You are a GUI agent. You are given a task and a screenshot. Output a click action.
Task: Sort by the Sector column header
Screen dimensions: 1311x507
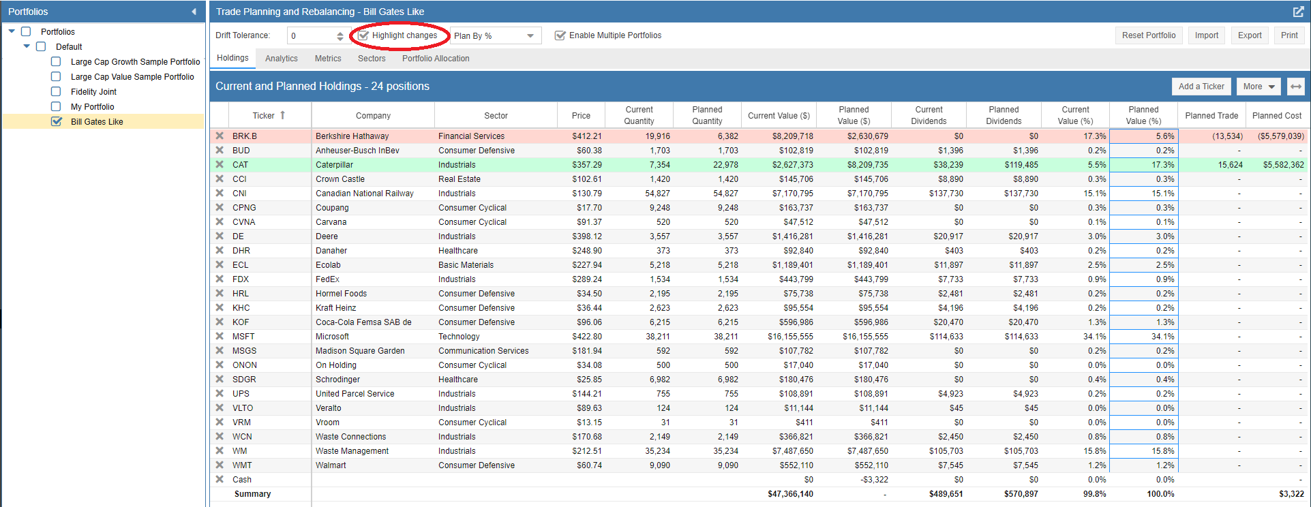coord(496,115)
